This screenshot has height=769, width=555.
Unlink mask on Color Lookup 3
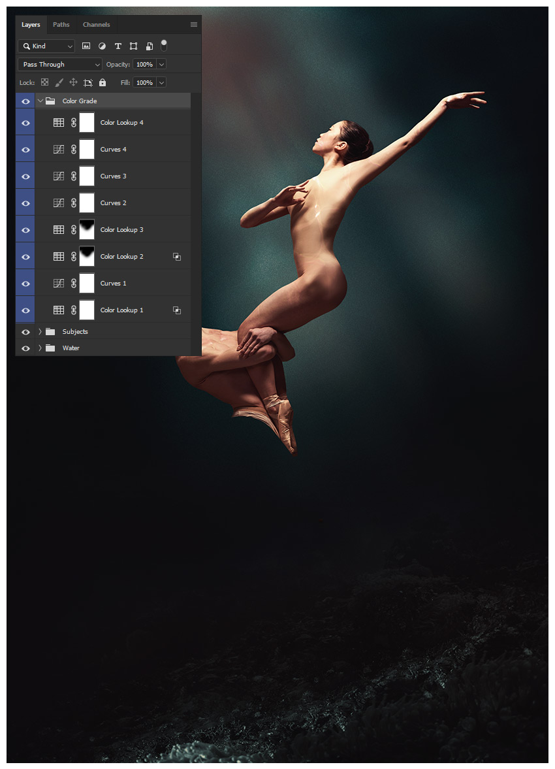pyautogui.click(x=74, y=229)
